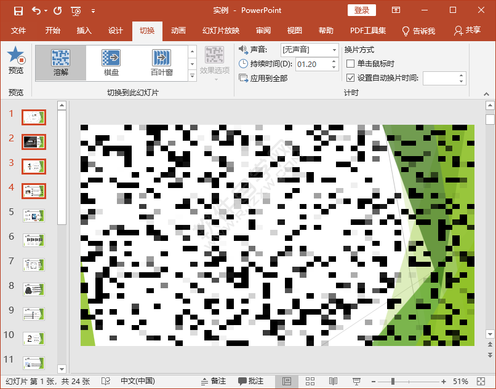Click the 预览 star preview icon
The height and width of the screenshot is (389, 496).
pyautogui.click(x=16, y=54)
